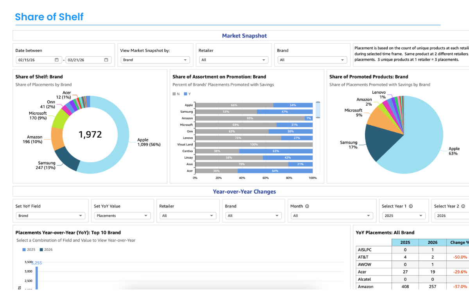Expand the Select Year 1 dropdown

point(403,216)
